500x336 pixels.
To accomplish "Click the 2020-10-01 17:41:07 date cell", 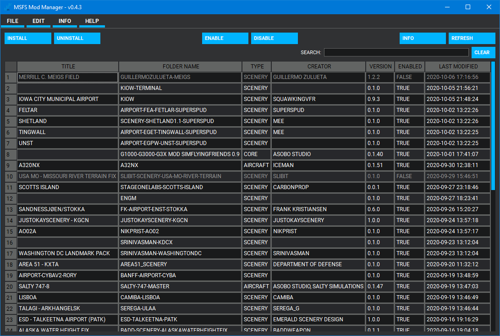I will click(x=457, y=154).
